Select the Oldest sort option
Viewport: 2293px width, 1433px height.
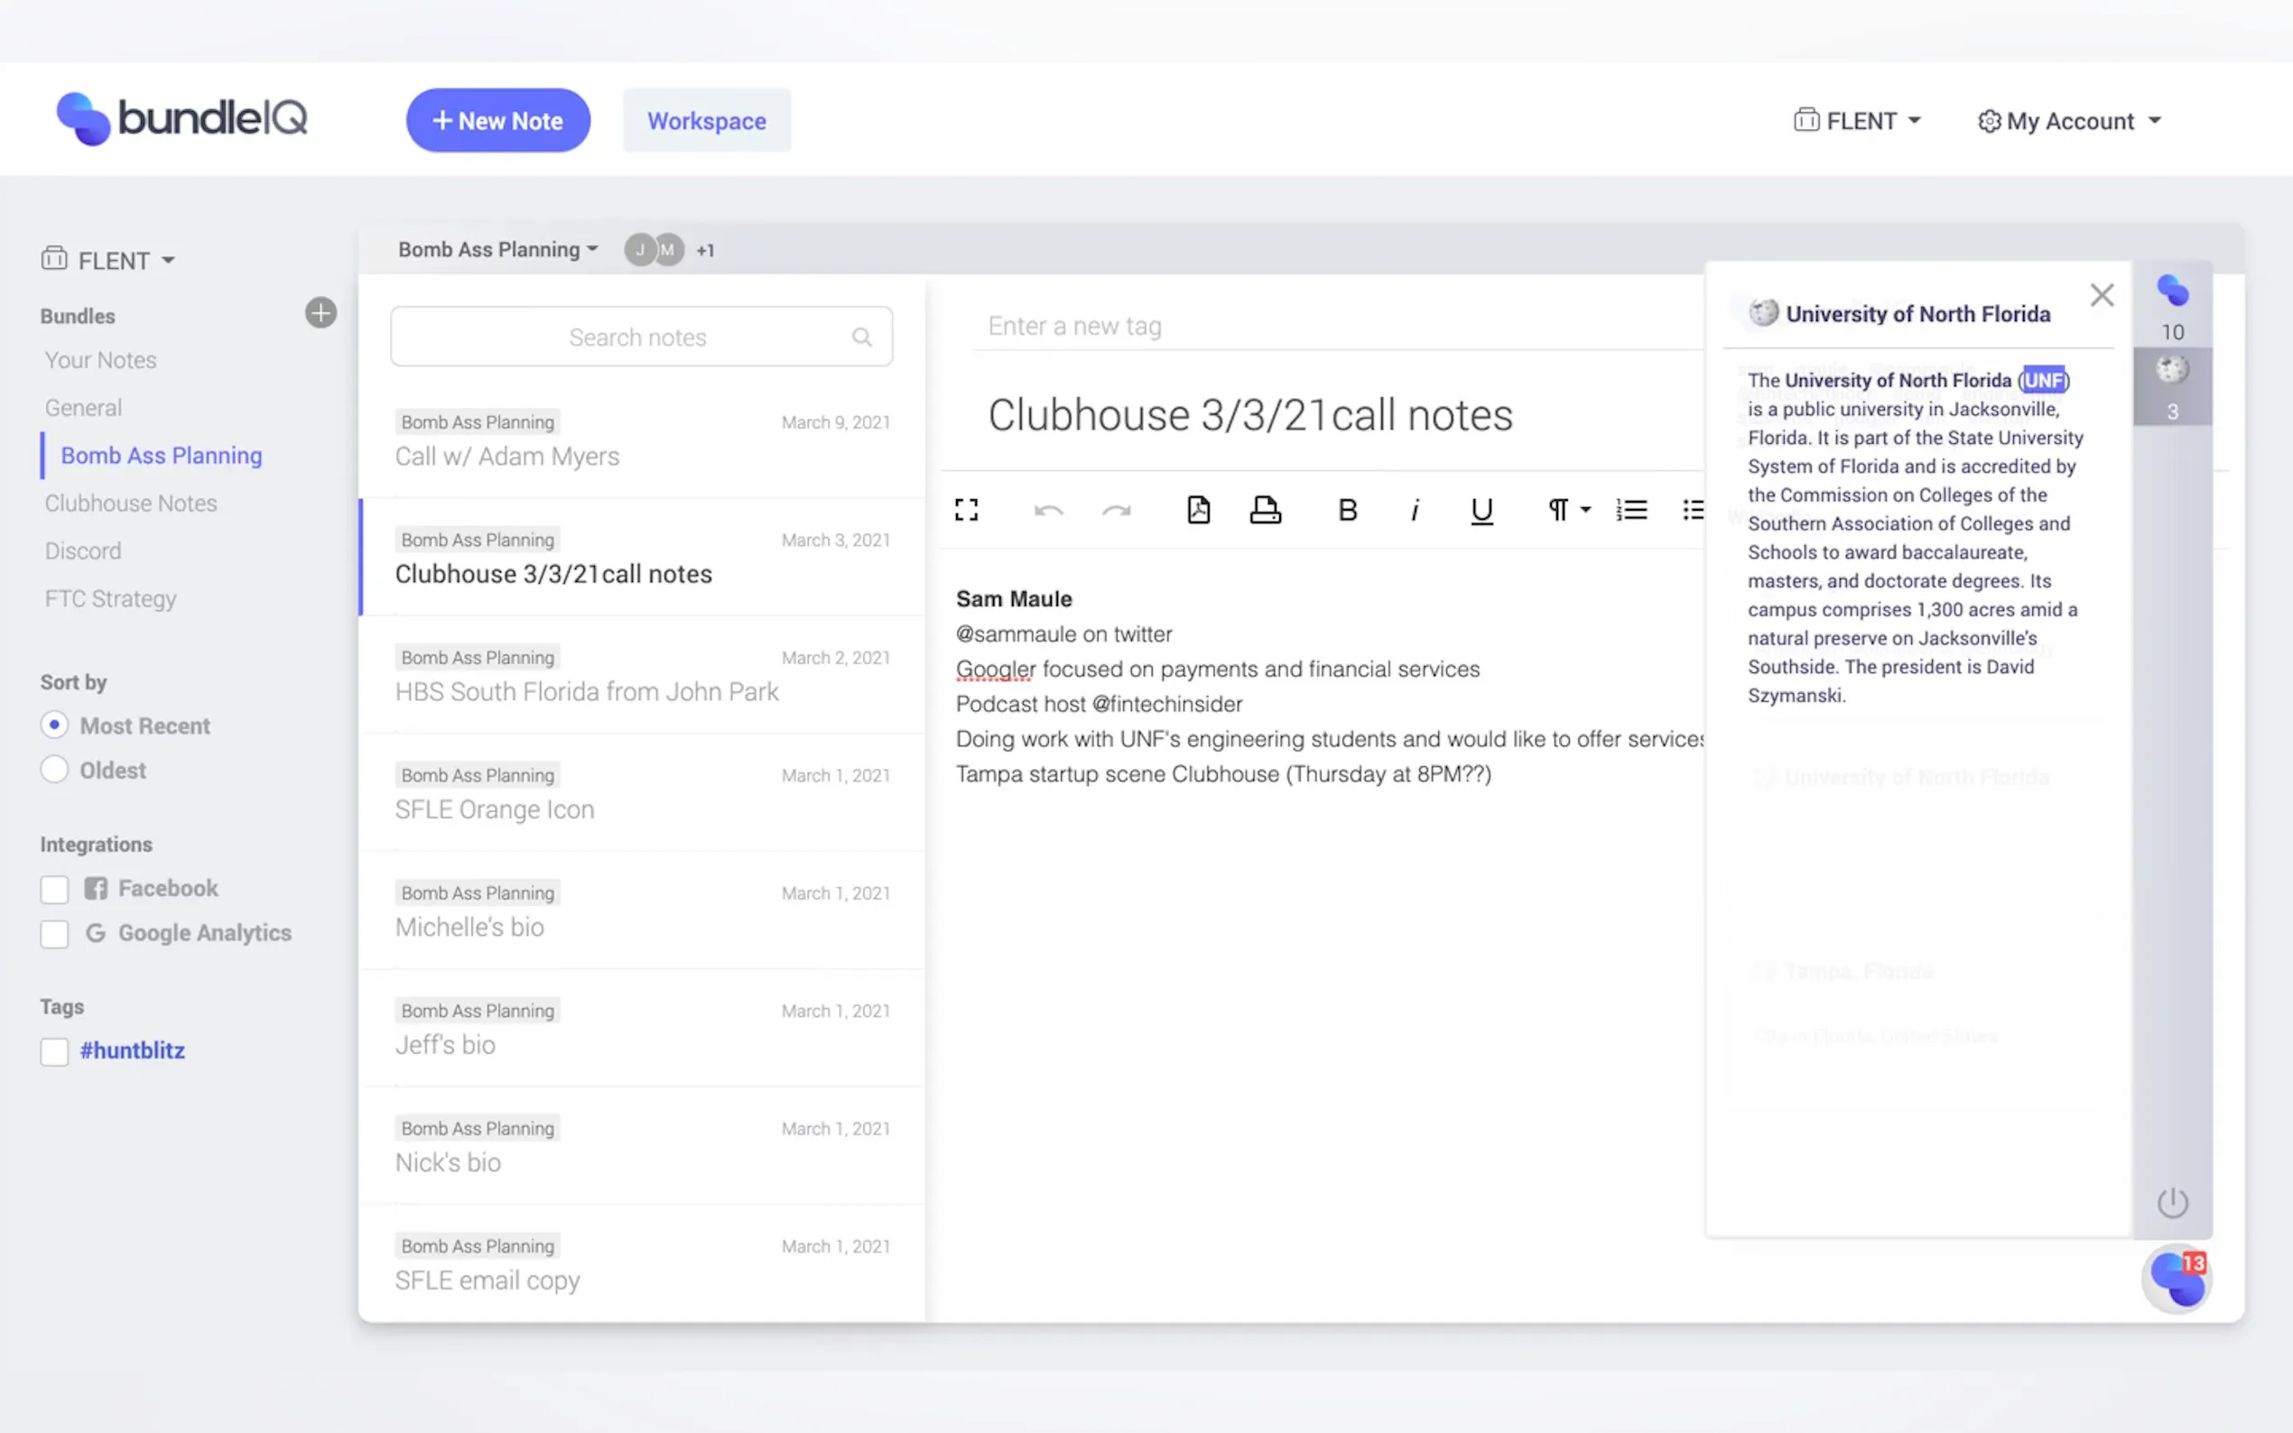coord(55,770)
